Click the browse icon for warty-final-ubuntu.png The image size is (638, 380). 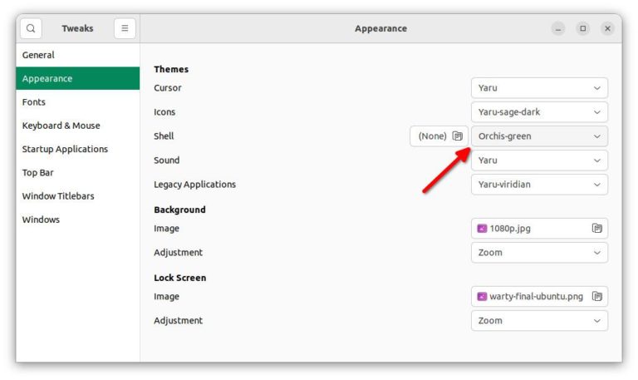point(597,297)
